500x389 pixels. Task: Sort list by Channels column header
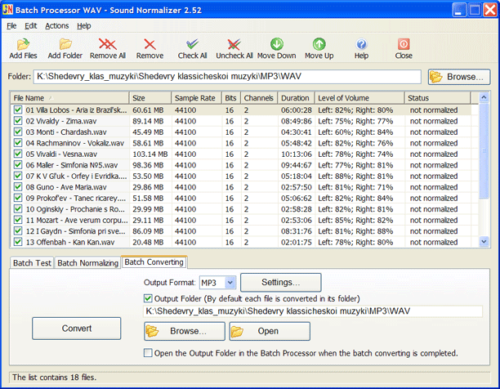click(259, 98)
